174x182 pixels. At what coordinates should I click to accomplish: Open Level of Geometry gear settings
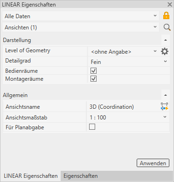point(165,51)
